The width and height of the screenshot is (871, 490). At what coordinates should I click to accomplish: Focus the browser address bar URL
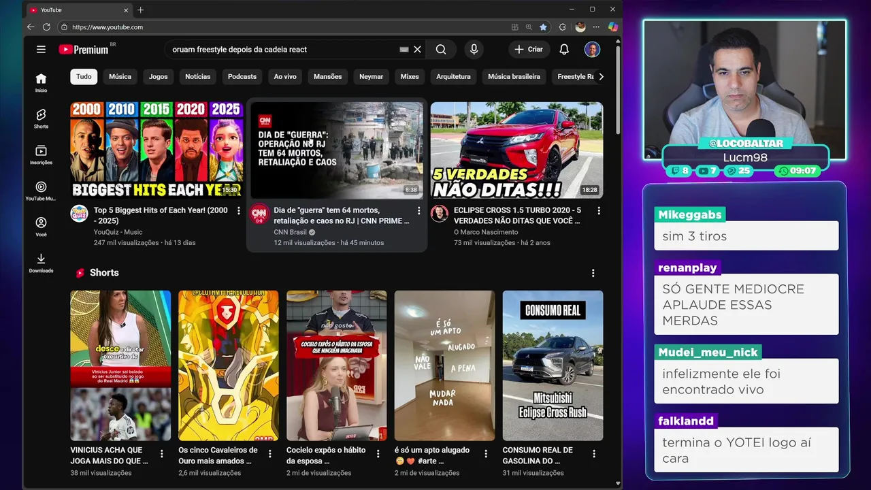(108, 27)
